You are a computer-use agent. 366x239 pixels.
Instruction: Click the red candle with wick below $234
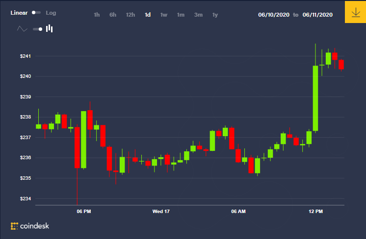coord(77,147)
